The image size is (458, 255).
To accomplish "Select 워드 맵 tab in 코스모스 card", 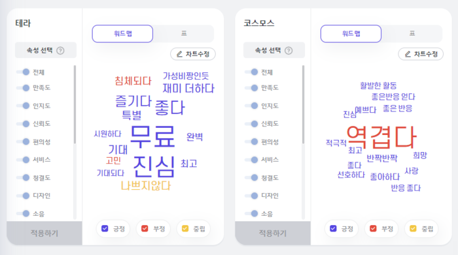I will (351, 34).
